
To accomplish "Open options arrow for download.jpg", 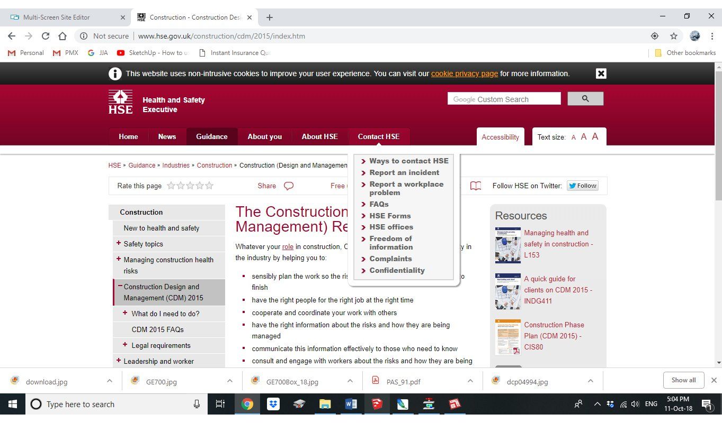I will click(x=110, y=381).
